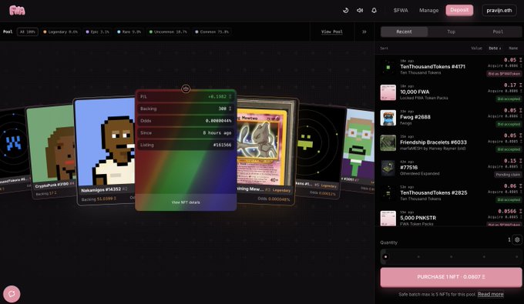This screenshot has width=524, height=304.
Task: Filter pool by Epic rarity
Action: click(x=97, y=32)
